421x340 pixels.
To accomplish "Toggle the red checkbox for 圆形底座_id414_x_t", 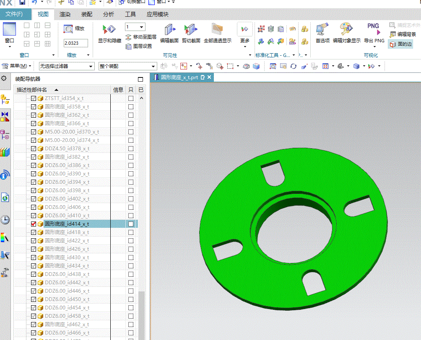I will (x=34, y=224).
